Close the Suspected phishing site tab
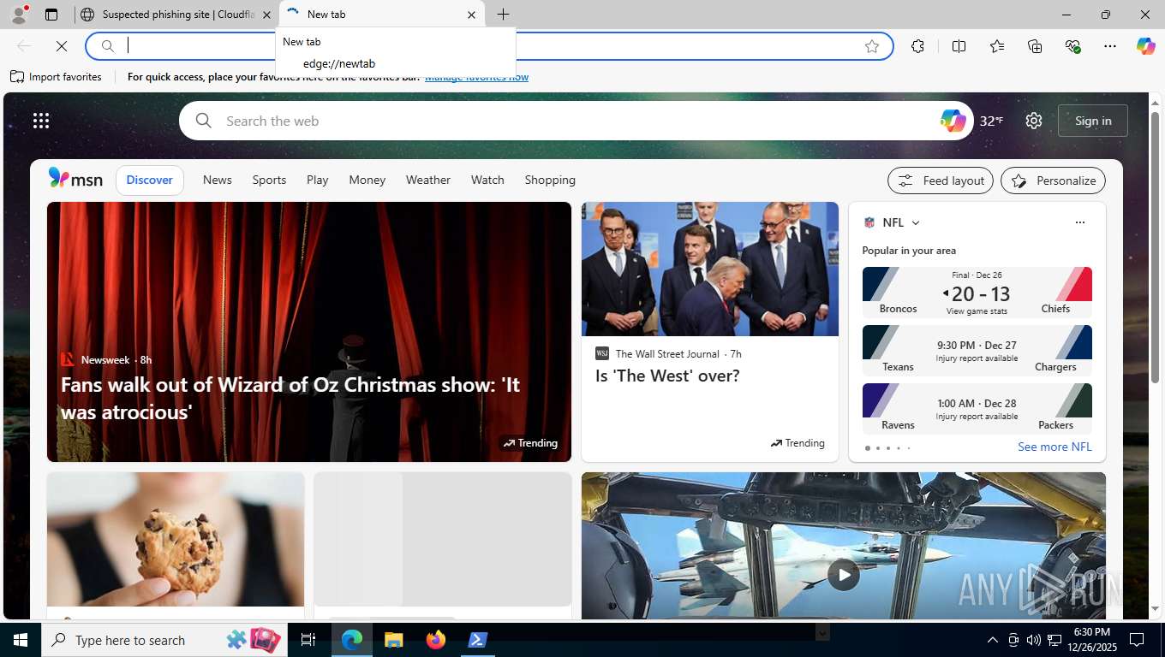Image resolution: width=1165 pixels, height=657 pixels. point(266,15)
